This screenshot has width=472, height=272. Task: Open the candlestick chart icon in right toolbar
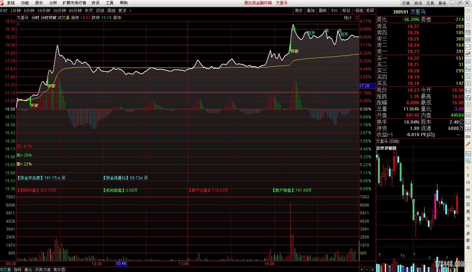pyautogui.click(x=468, y=54)
